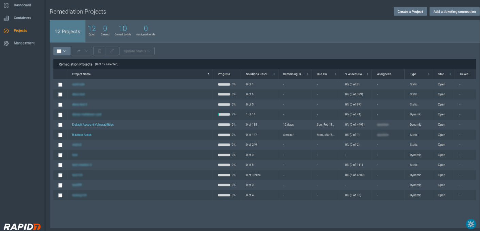Viewport: 480px width, 231px height.
Task: Click the "1 of 14" solutions cell
Action: 251,114
